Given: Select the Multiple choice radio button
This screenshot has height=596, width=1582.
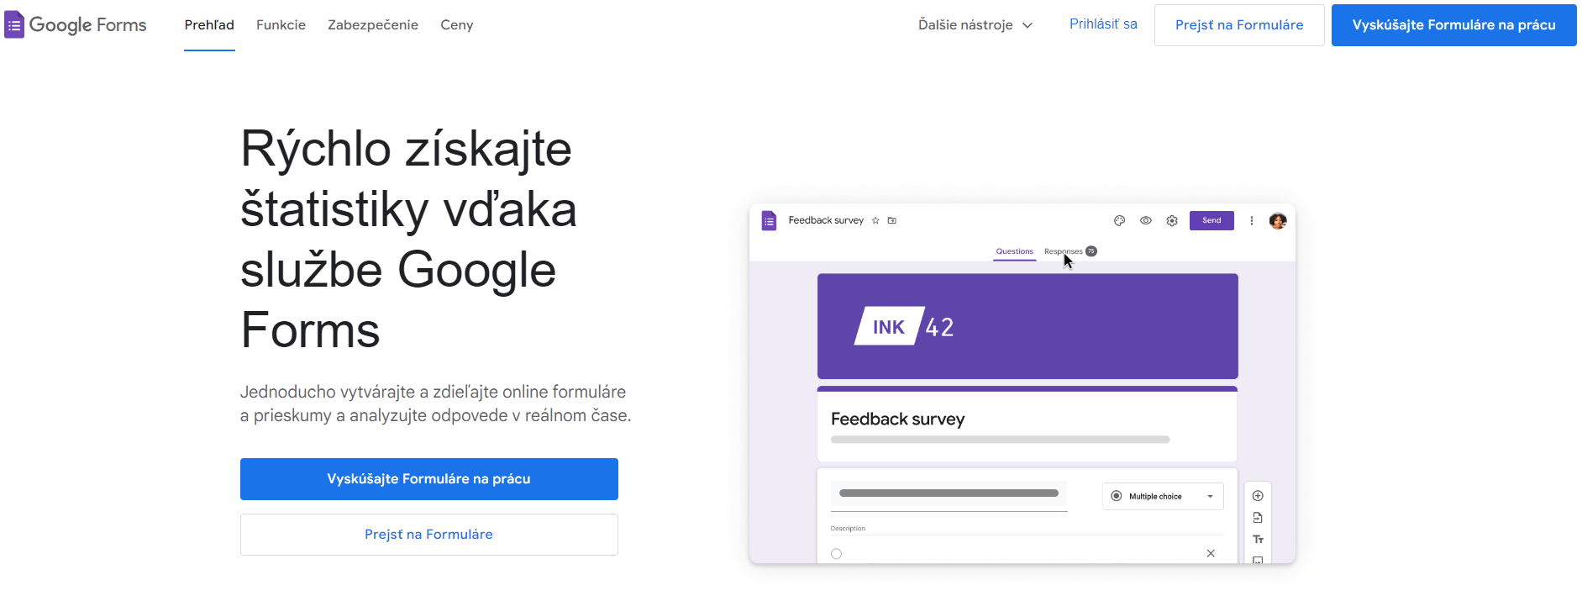Looking at the screenshot, I should tap(1116, 496).
